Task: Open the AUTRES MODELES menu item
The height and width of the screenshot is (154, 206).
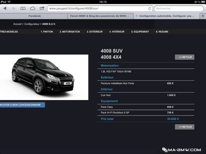Action: (x=9, y=32)
